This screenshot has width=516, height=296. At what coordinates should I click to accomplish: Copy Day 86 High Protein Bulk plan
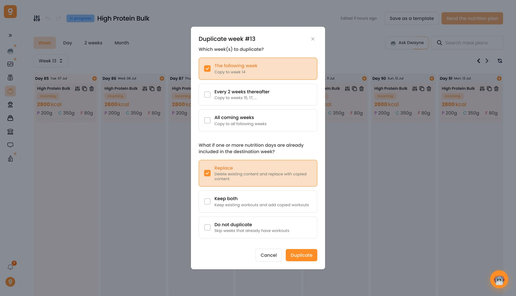[x=152, y=88]
